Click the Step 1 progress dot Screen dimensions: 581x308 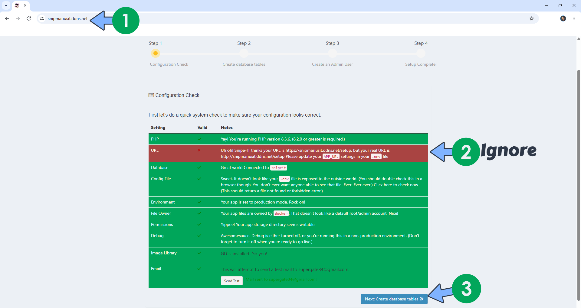pyautogui.click(x=156, y=53)
